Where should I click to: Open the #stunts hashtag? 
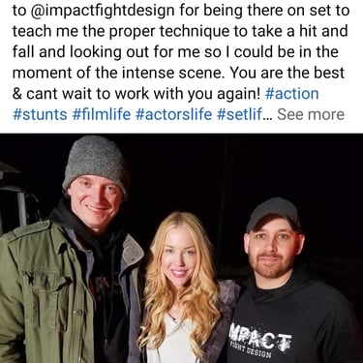tap(40, 114)
